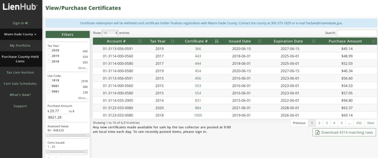Viewport: 378px width, 158px height.
Task: Open My Portfolio in the sidebar
Action: point(20,45)
